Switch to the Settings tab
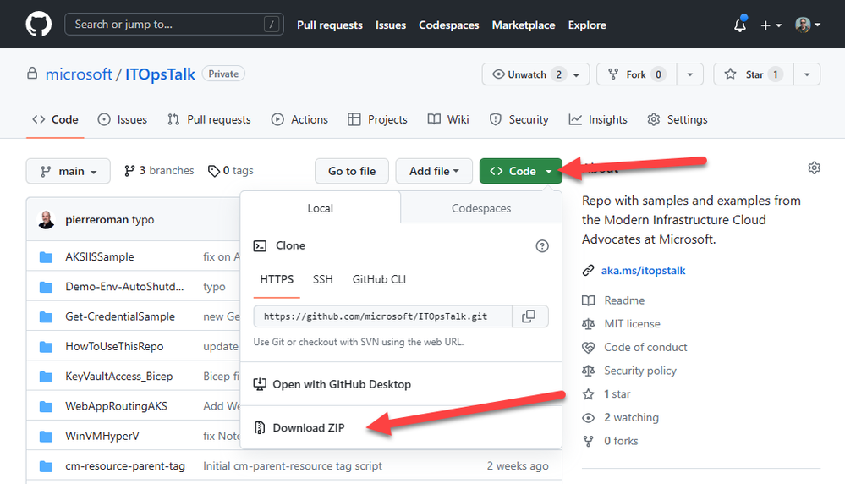Screen dimensions: 845x484 678,119
